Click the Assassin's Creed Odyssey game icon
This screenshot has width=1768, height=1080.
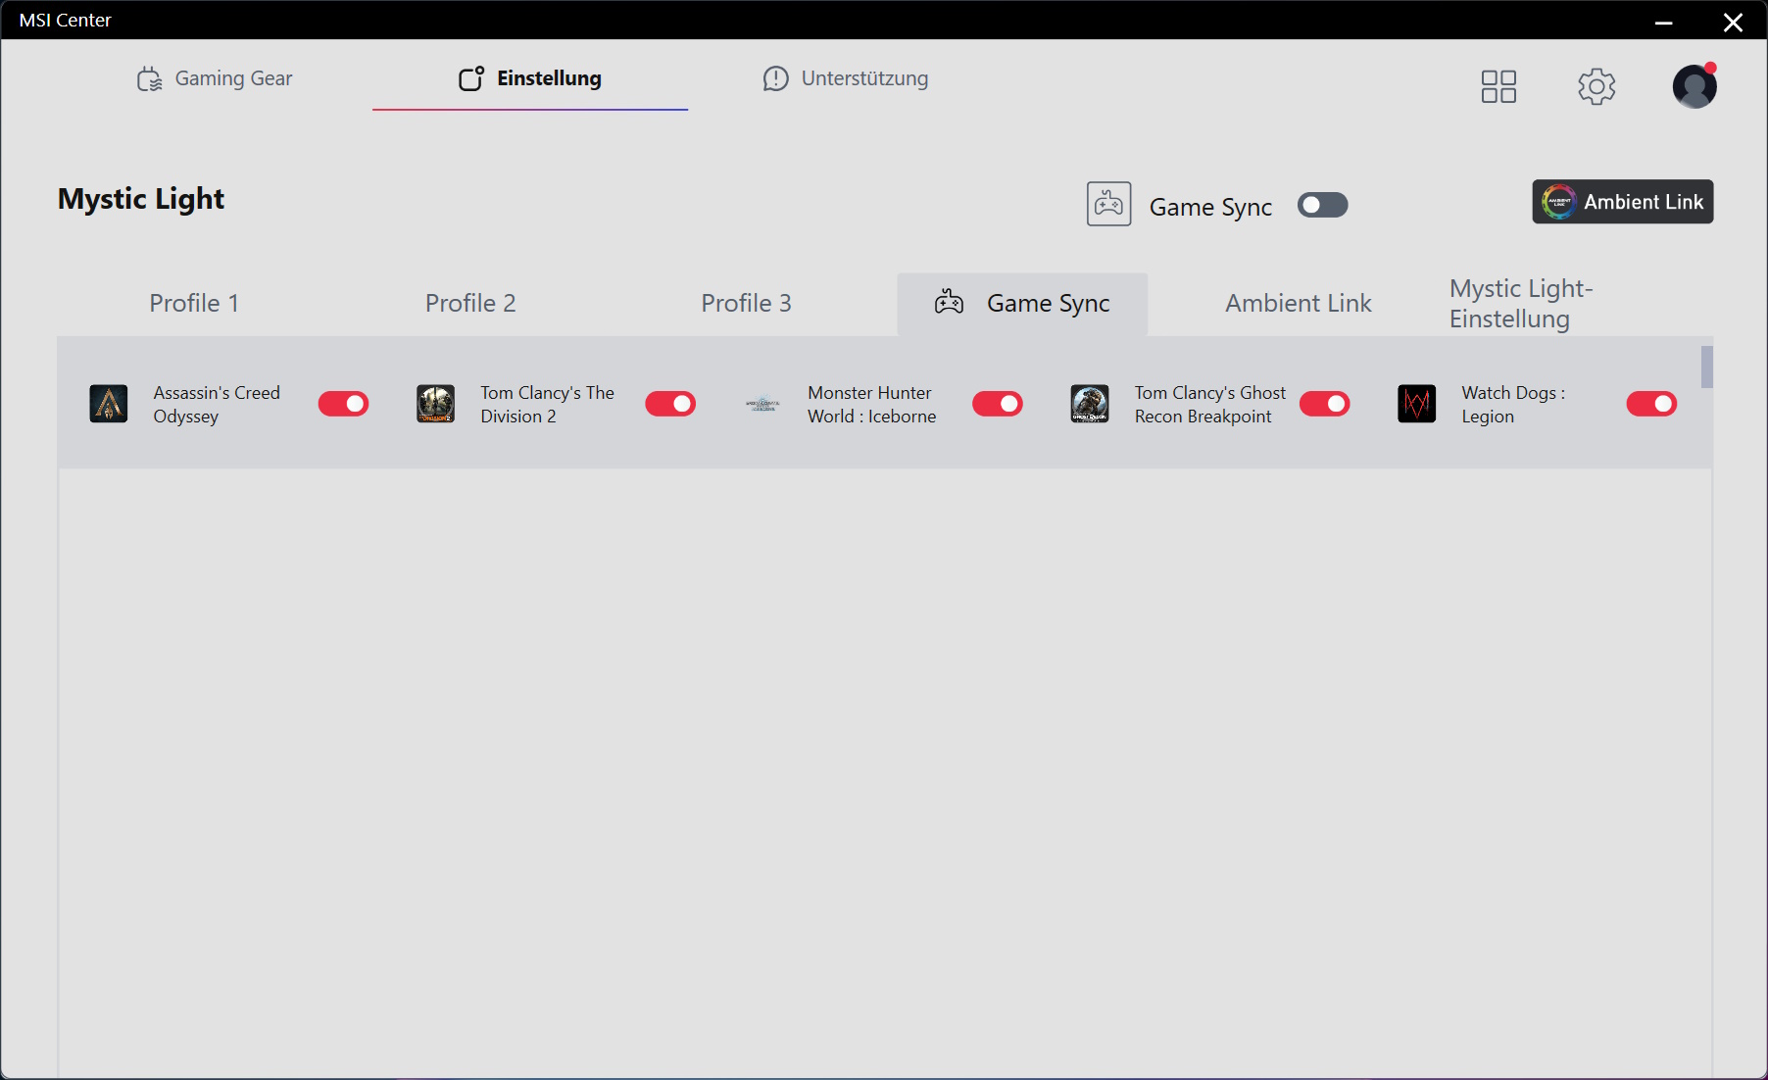pyautogui.click(x=109, y=404)
